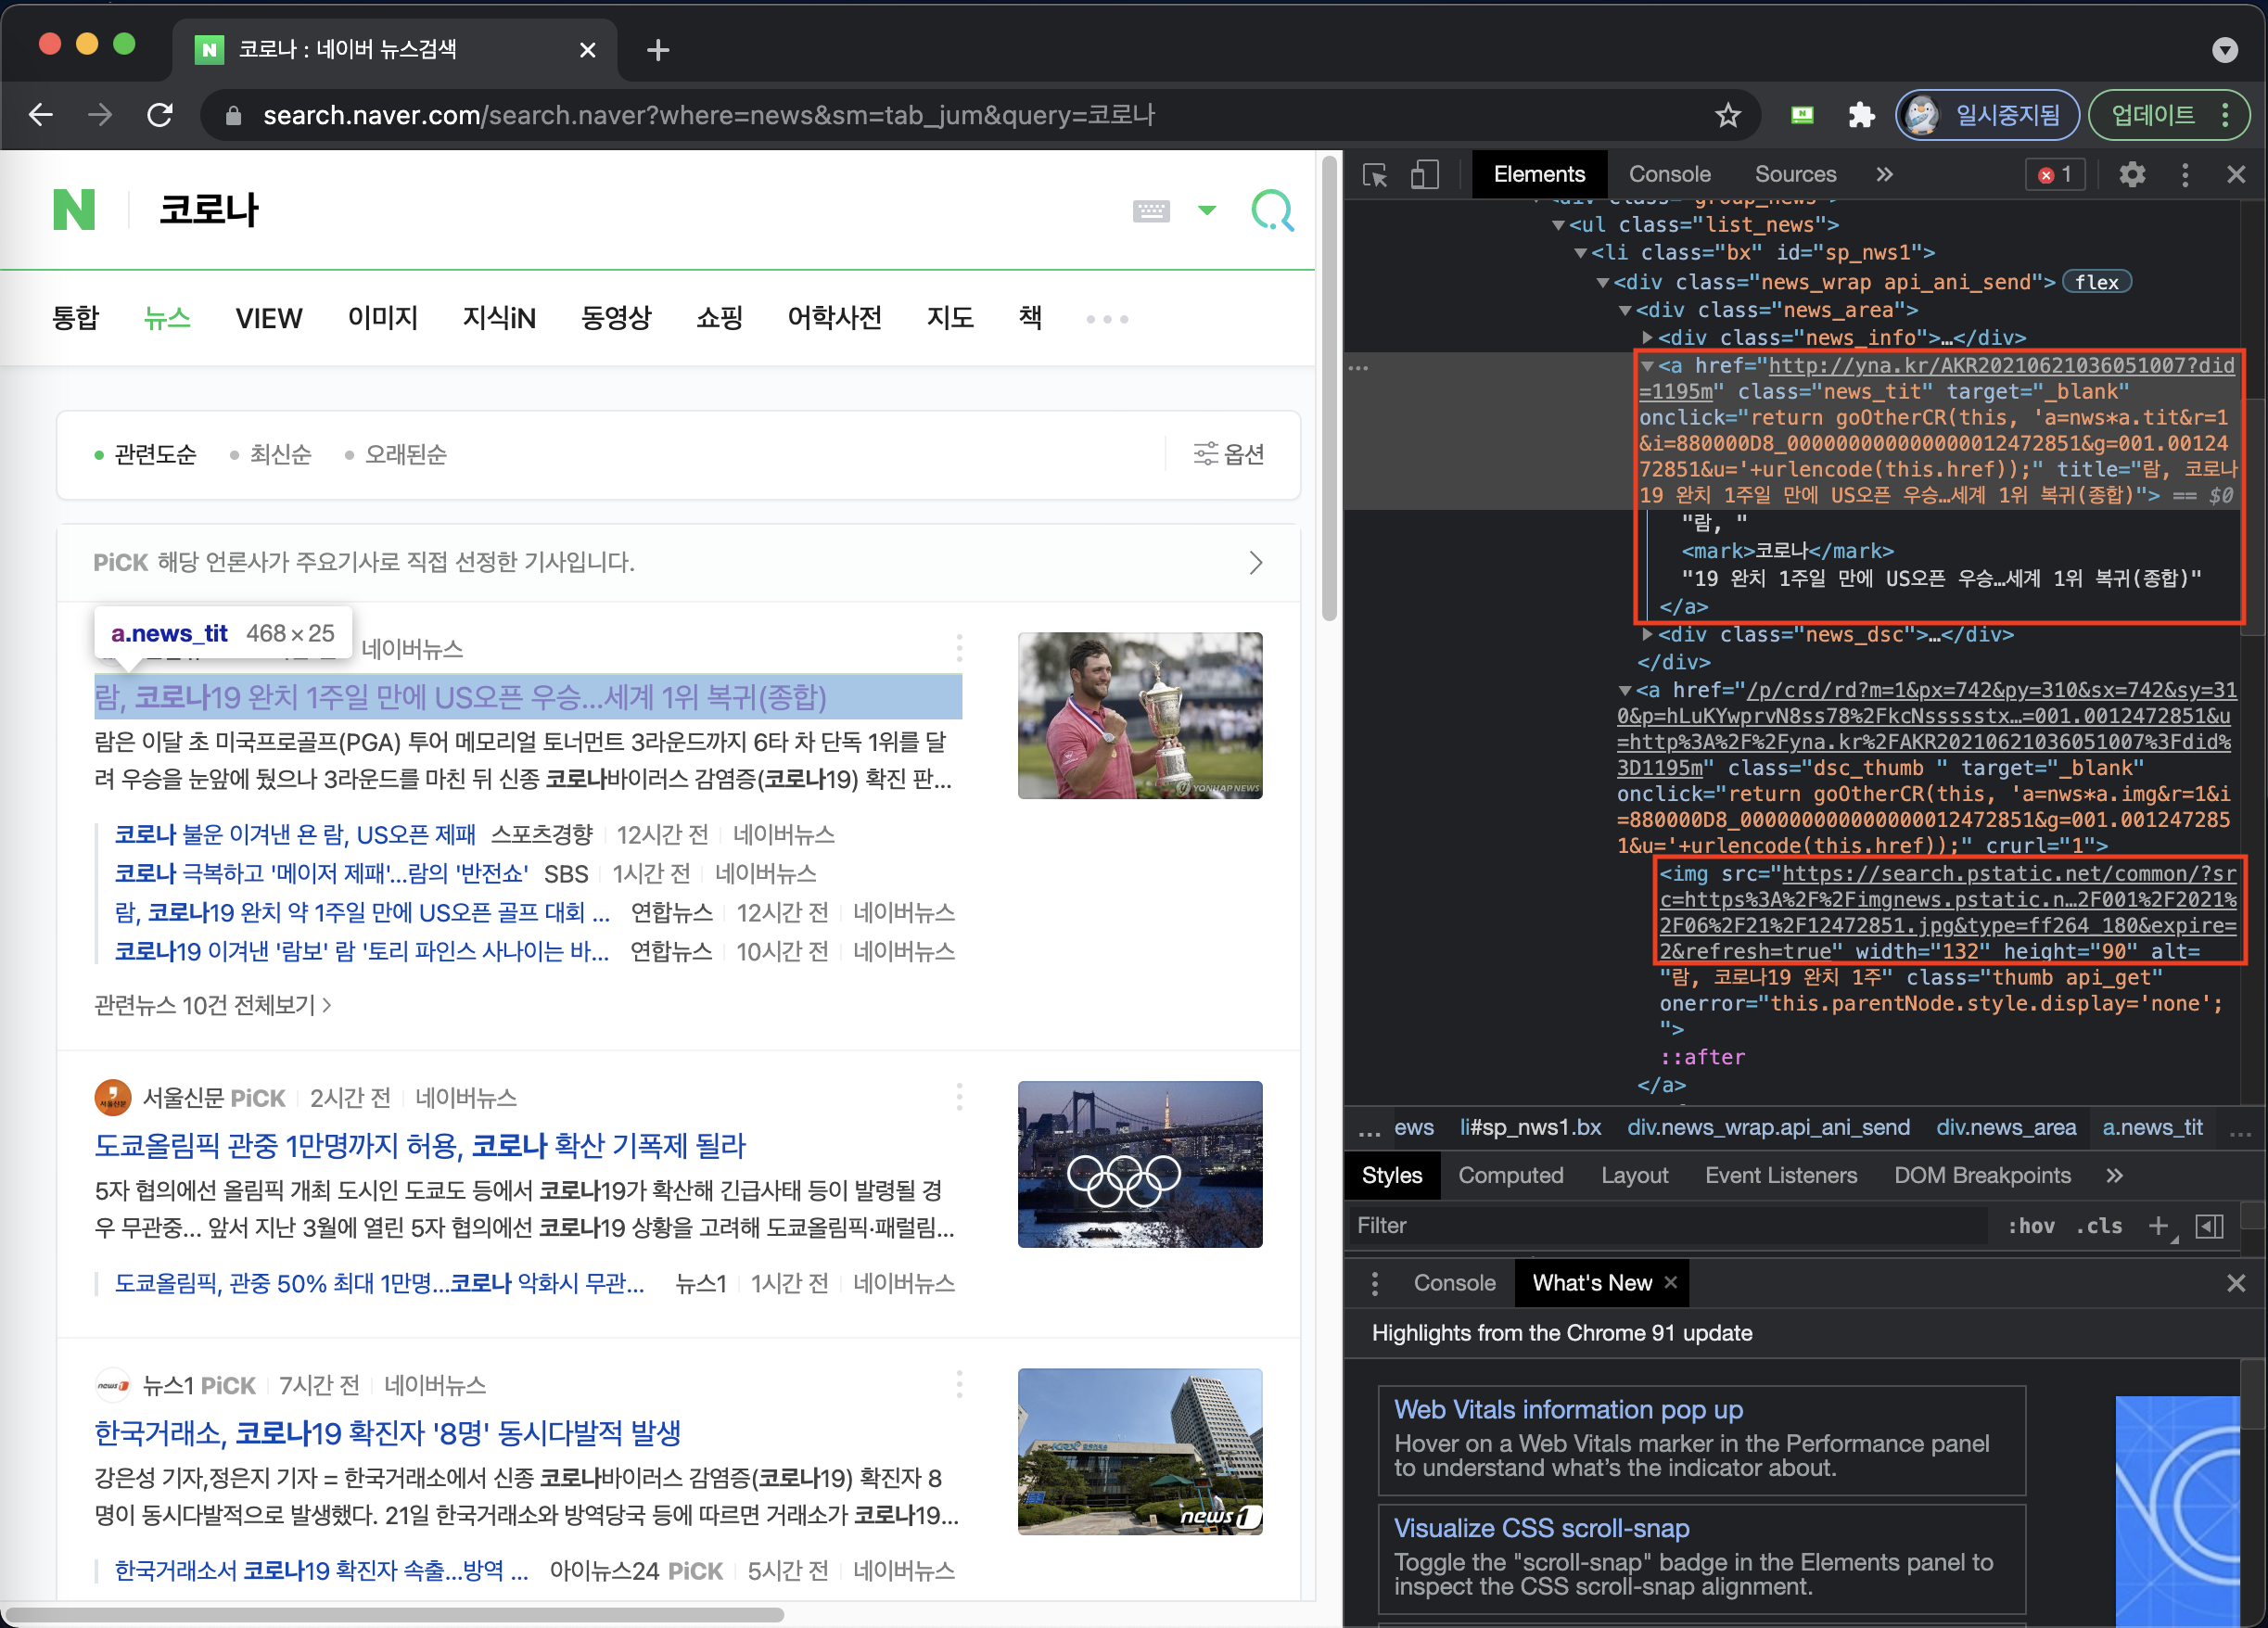Expand the div class news_dsc node
The height and width of the screenshot is (1628, 2268).
(1648, 634)
